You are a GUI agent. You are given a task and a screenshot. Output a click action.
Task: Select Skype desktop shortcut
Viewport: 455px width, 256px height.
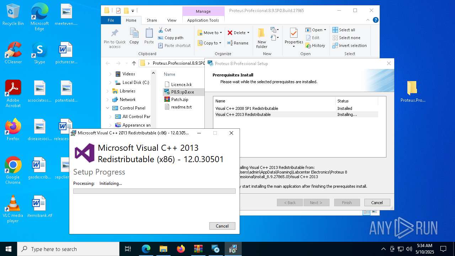tap(39, 53)
